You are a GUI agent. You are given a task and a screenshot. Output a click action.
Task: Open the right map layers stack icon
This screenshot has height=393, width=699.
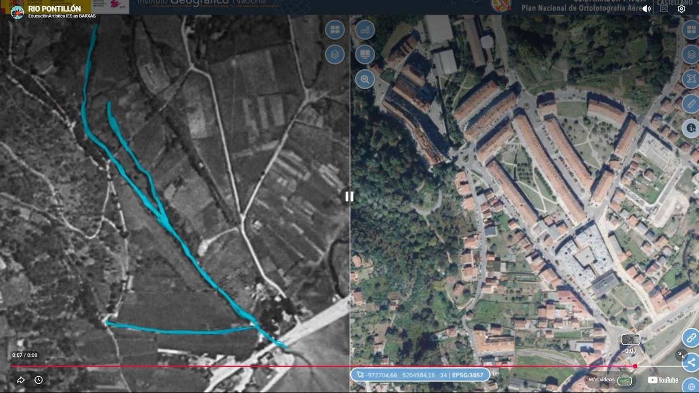pyautogui.click(x=691, y=55)
